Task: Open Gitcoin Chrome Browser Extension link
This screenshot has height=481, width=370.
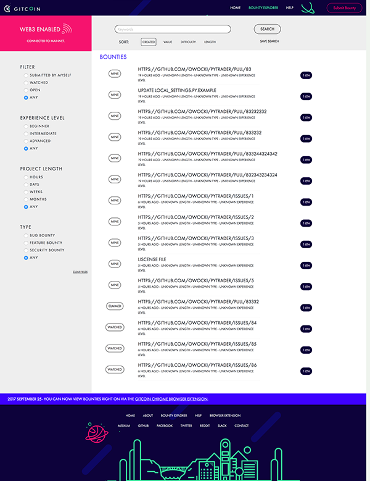Action: point(171,399)
